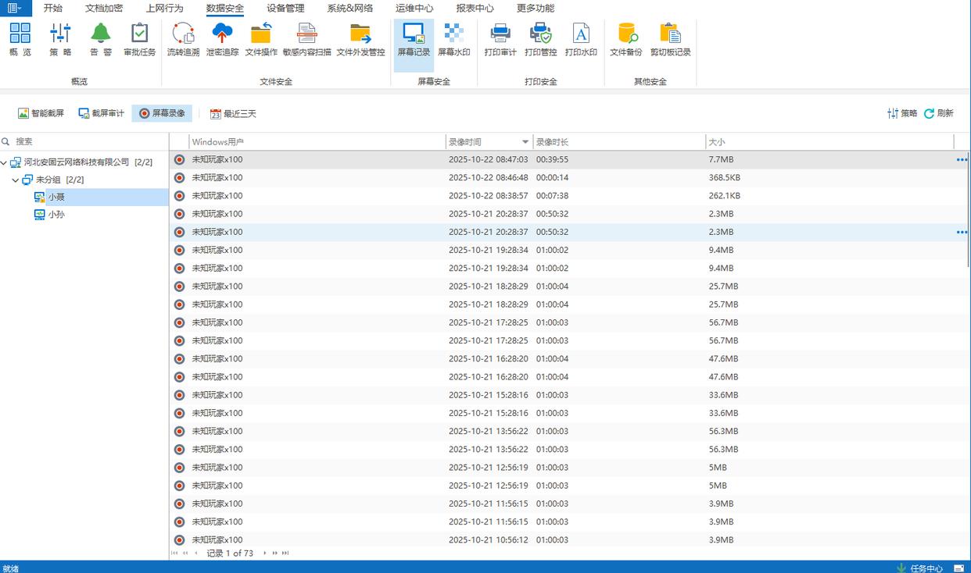Switch to 截屏审计 view mode
Screen dimensions: 971x573
tap(102, 113)
